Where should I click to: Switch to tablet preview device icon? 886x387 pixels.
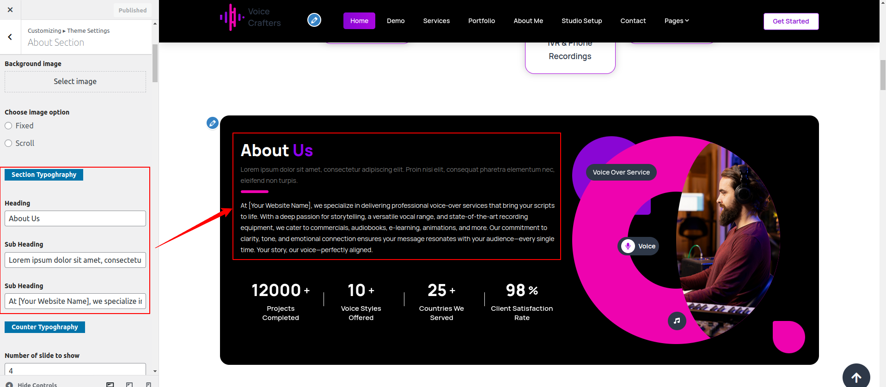[129, 384]
